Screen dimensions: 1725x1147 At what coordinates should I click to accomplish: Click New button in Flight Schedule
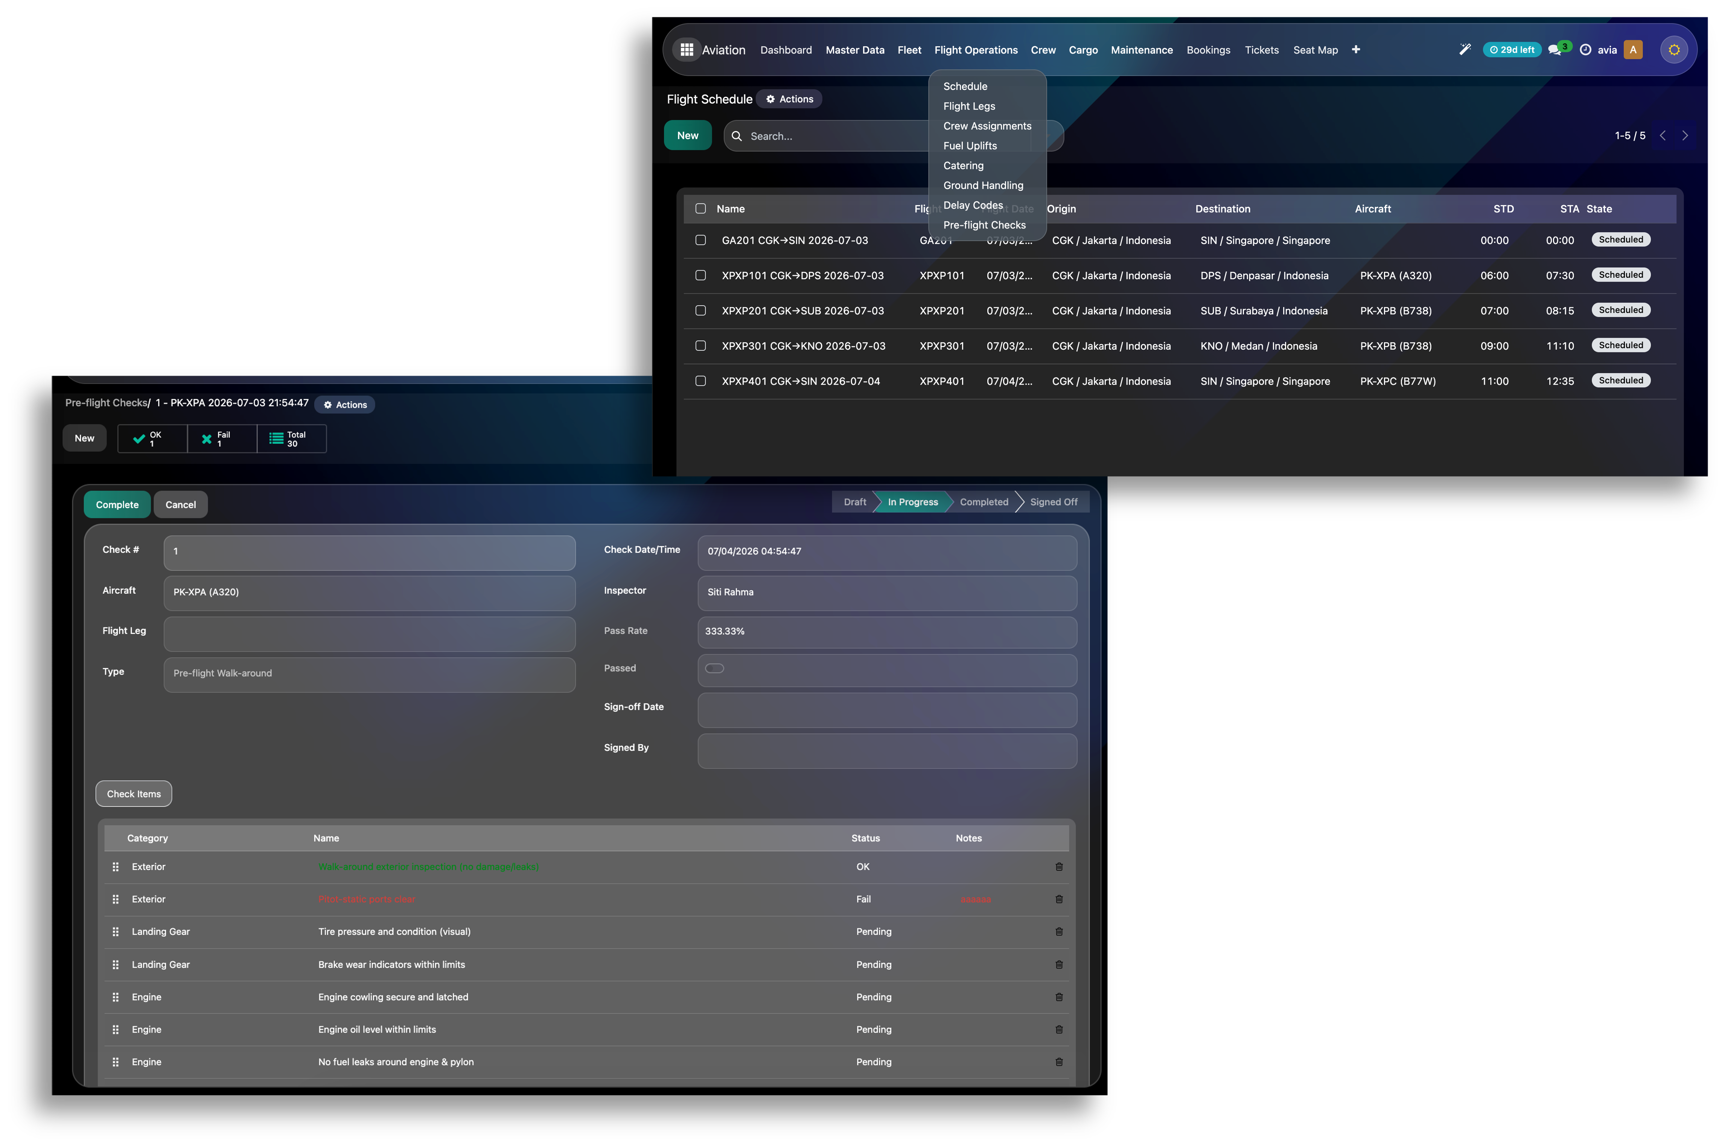(x=687, y=135)
